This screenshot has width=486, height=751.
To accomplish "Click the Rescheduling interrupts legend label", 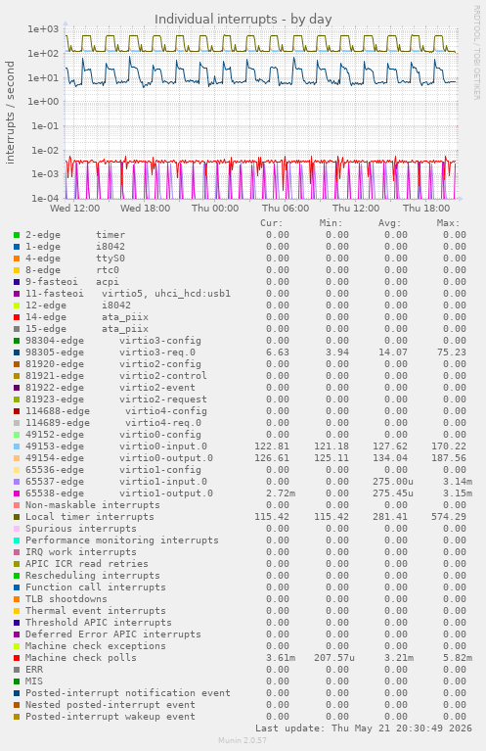I will [x=92, y=576].
